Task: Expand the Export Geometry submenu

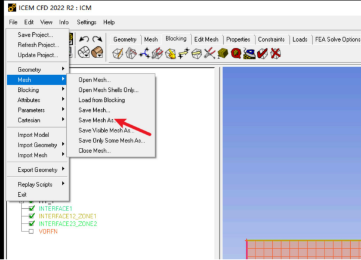Action: [38, 170]
